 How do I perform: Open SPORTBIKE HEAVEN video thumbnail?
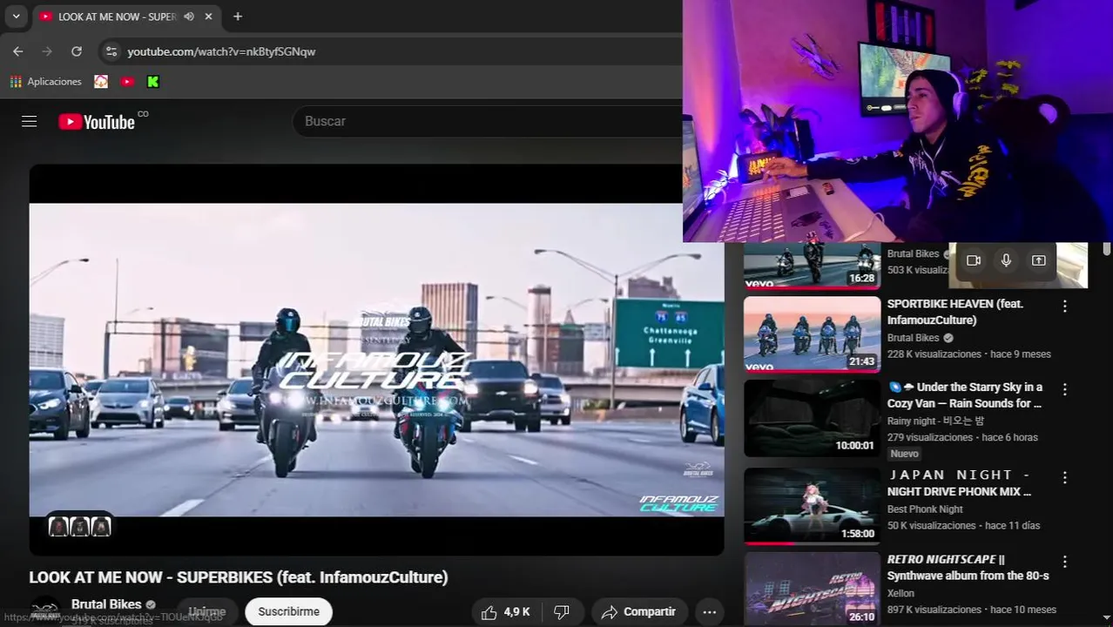click(812, 334)
